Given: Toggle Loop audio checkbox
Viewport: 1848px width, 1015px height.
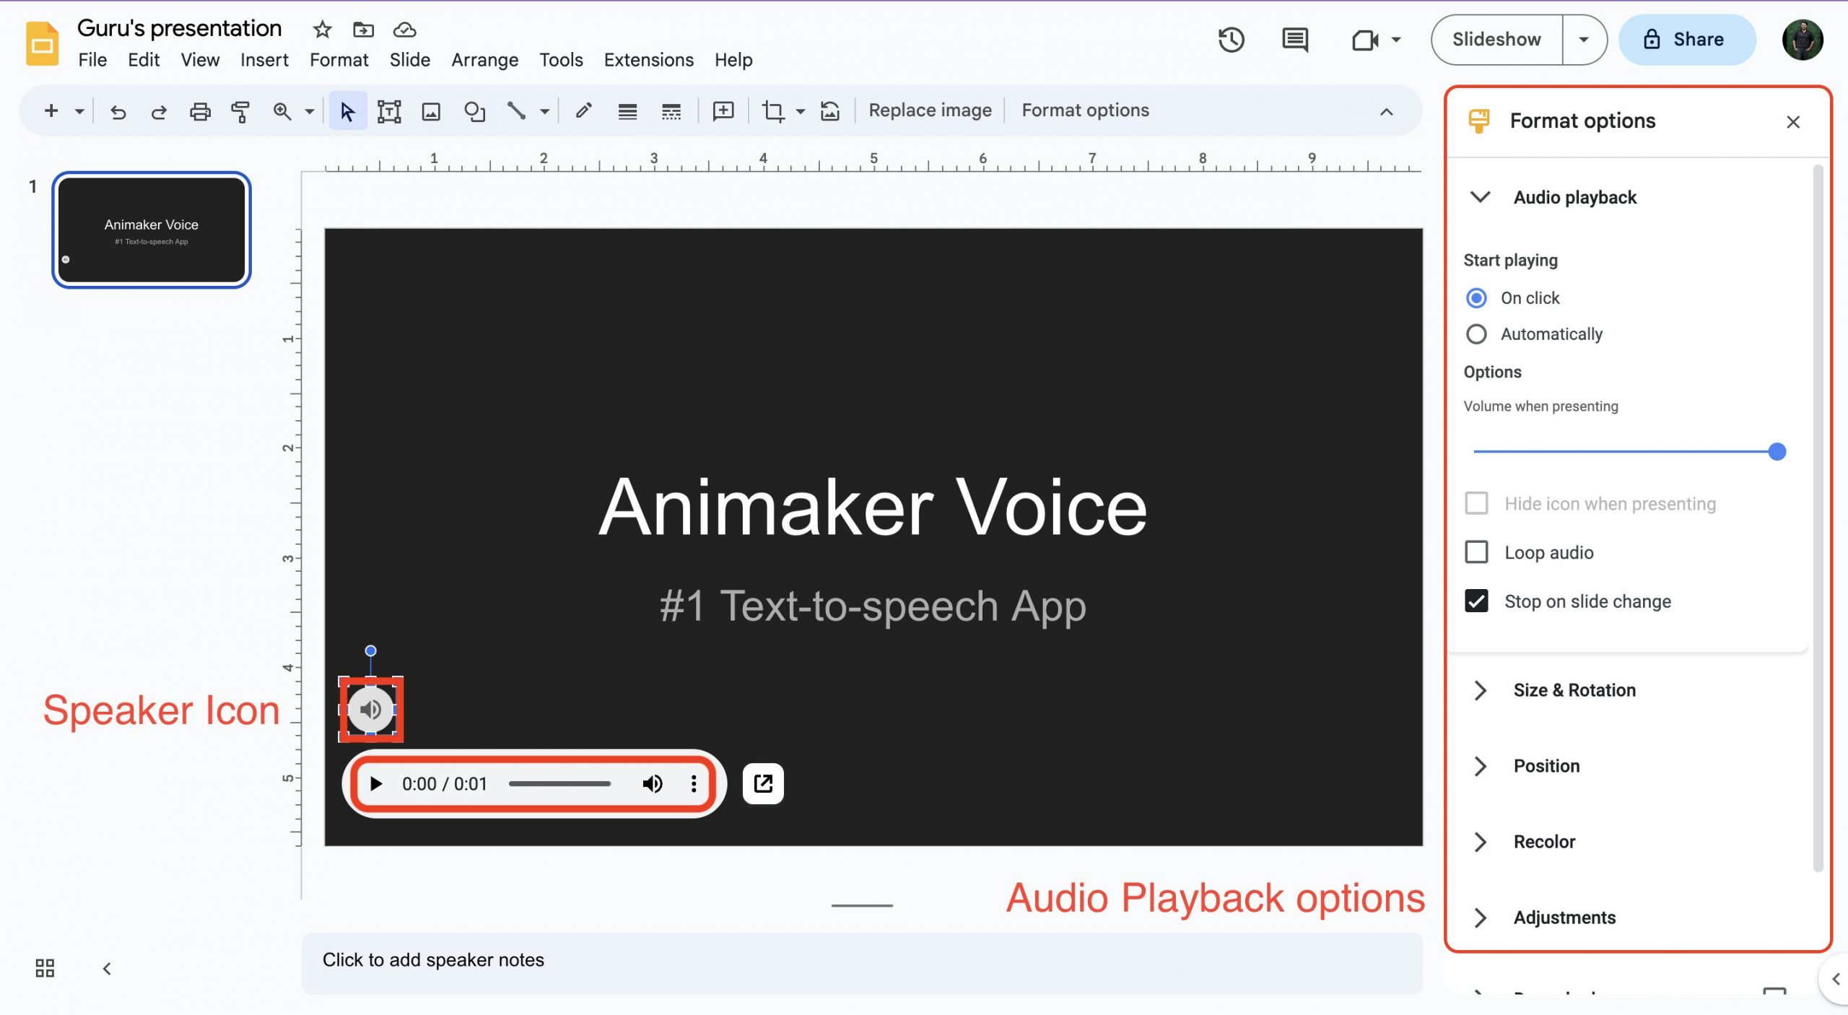Looking at the screenshot, I should (1477, 552).
